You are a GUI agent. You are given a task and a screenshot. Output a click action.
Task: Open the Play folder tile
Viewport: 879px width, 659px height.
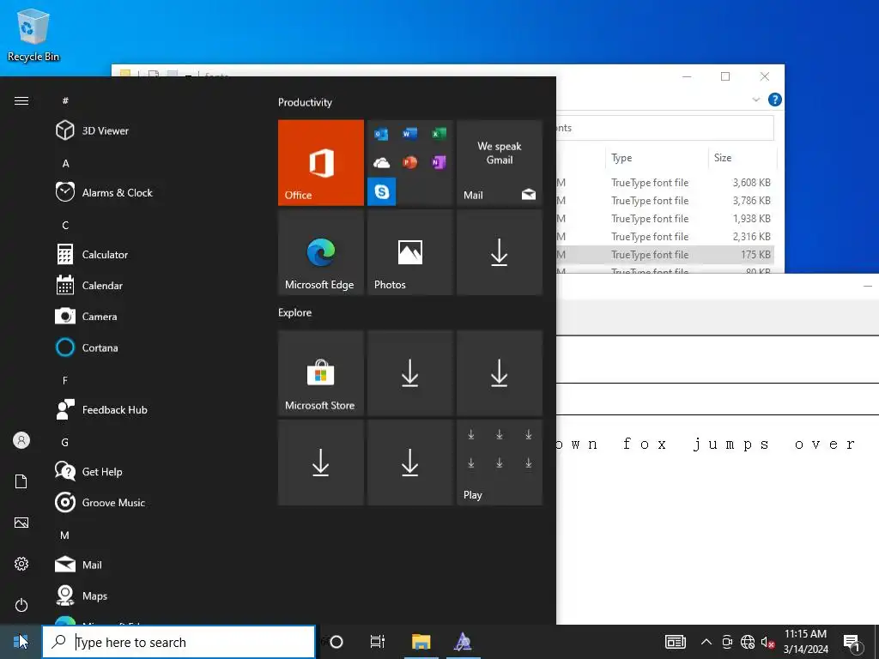point(500,463)
